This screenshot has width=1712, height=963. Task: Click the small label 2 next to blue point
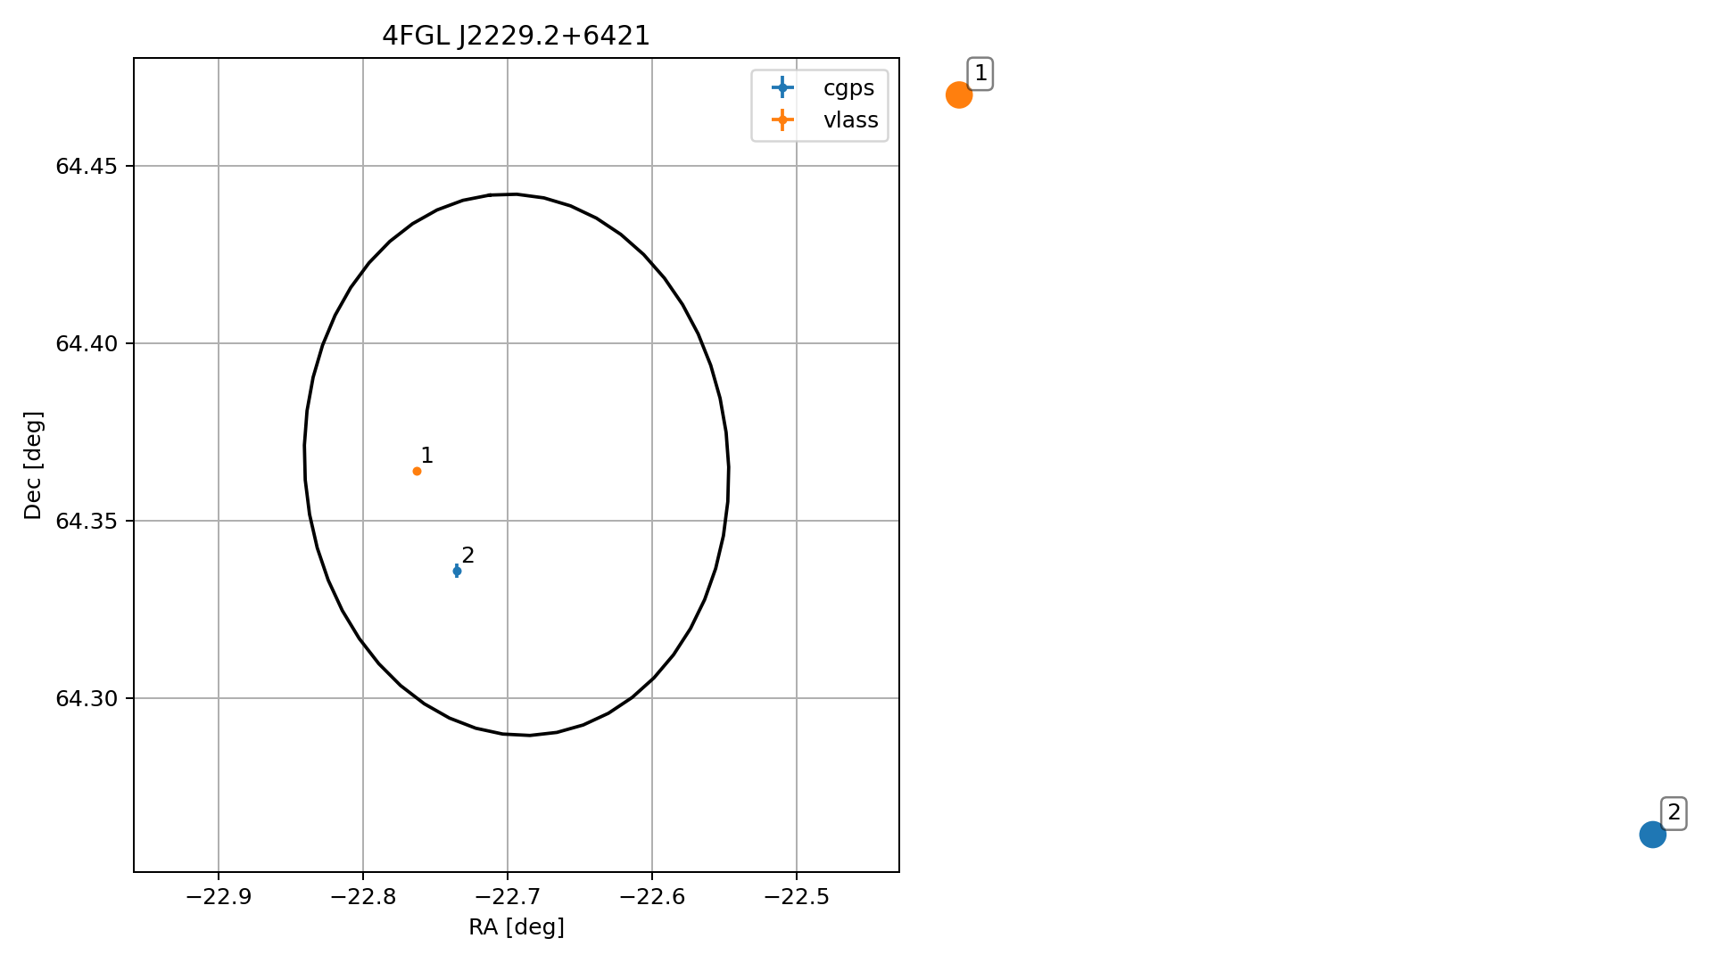click(468, 556)
